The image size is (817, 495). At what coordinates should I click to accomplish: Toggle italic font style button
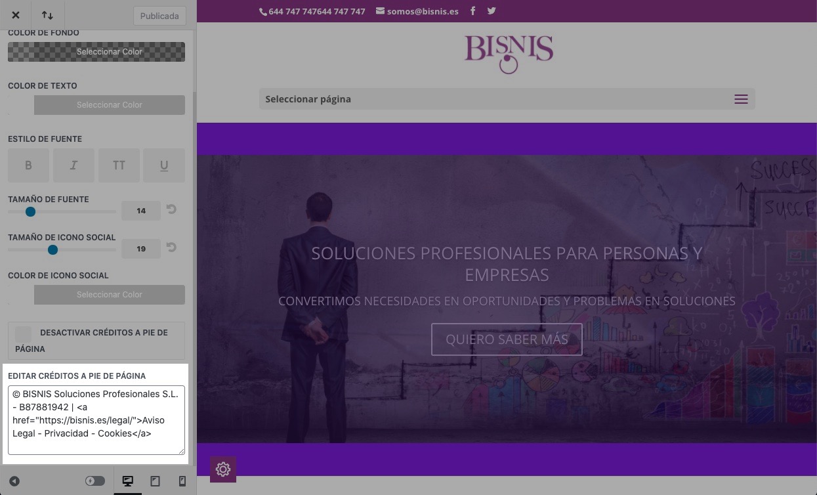coord(73,165)
